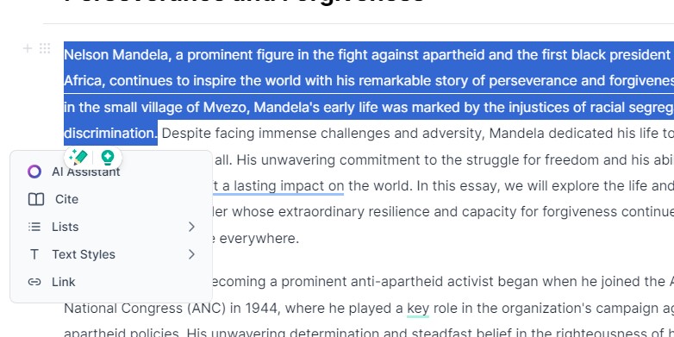
Task: Click the T icon beside Text Styles
Action: tap(34, 254)
